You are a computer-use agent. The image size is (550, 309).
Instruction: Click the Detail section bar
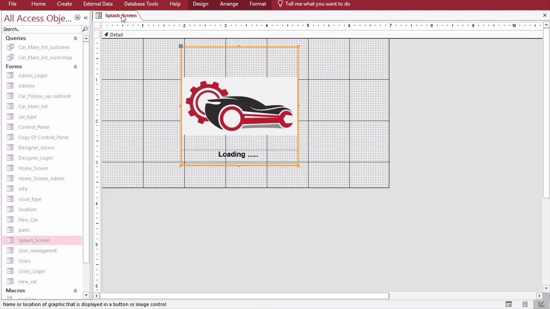click(x=322, y=35)
